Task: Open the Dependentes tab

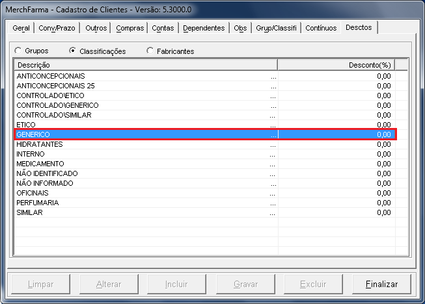Action: pos(204,29)
